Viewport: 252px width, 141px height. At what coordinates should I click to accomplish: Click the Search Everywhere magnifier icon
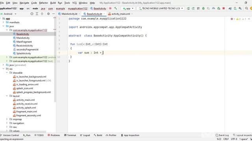click(246, 8)
